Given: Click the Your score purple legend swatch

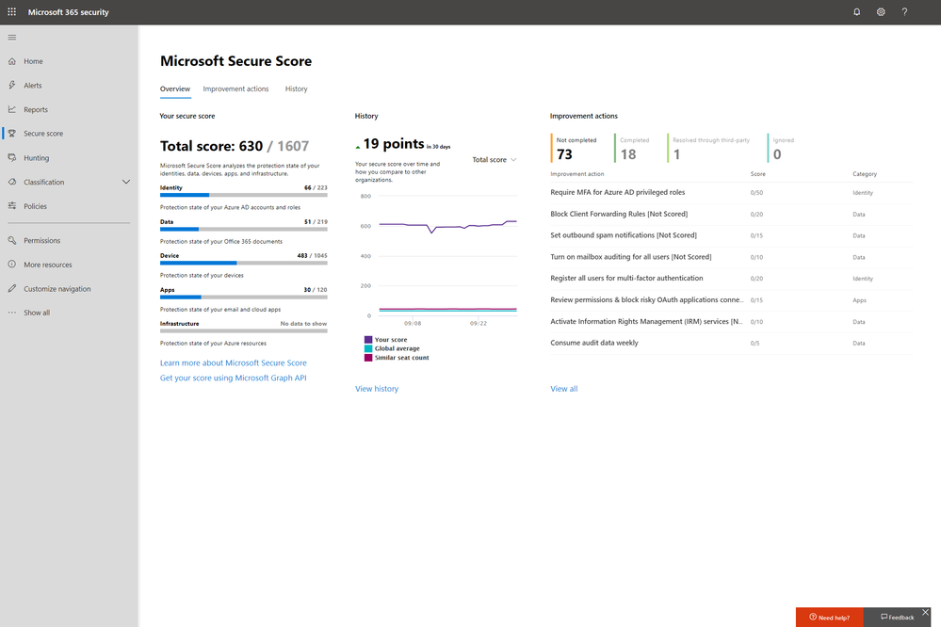Looking at the screenshot, I should (368, 340).
